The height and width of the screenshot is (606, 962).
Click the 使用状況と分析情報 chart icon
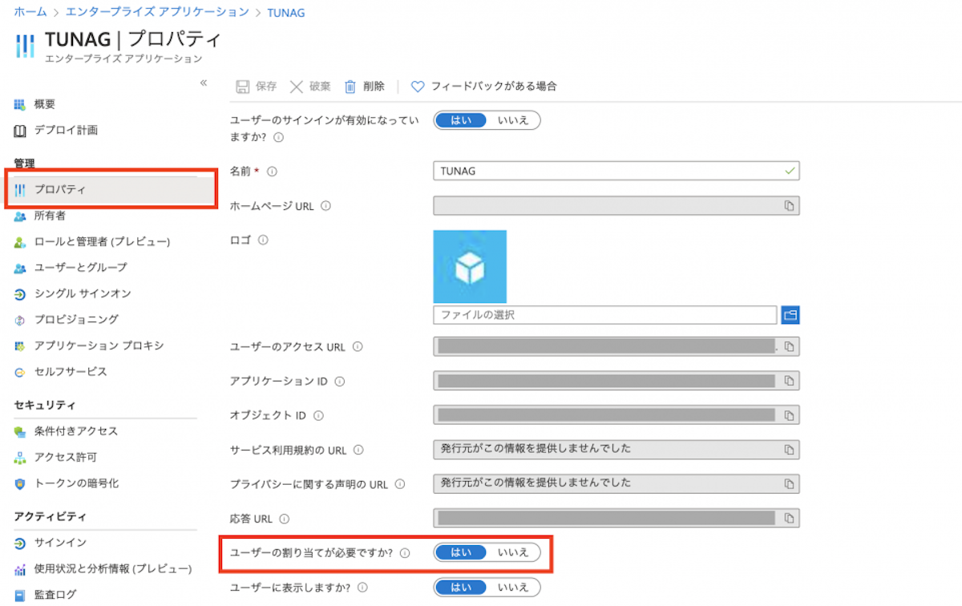point(20,570)
